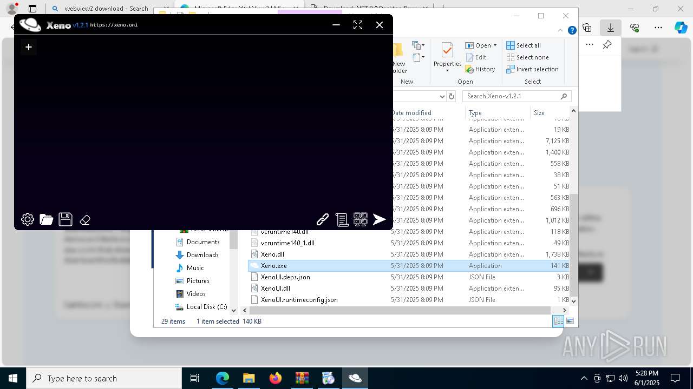Click the pin icon in Edge downloads panel

tap(607, 45)
